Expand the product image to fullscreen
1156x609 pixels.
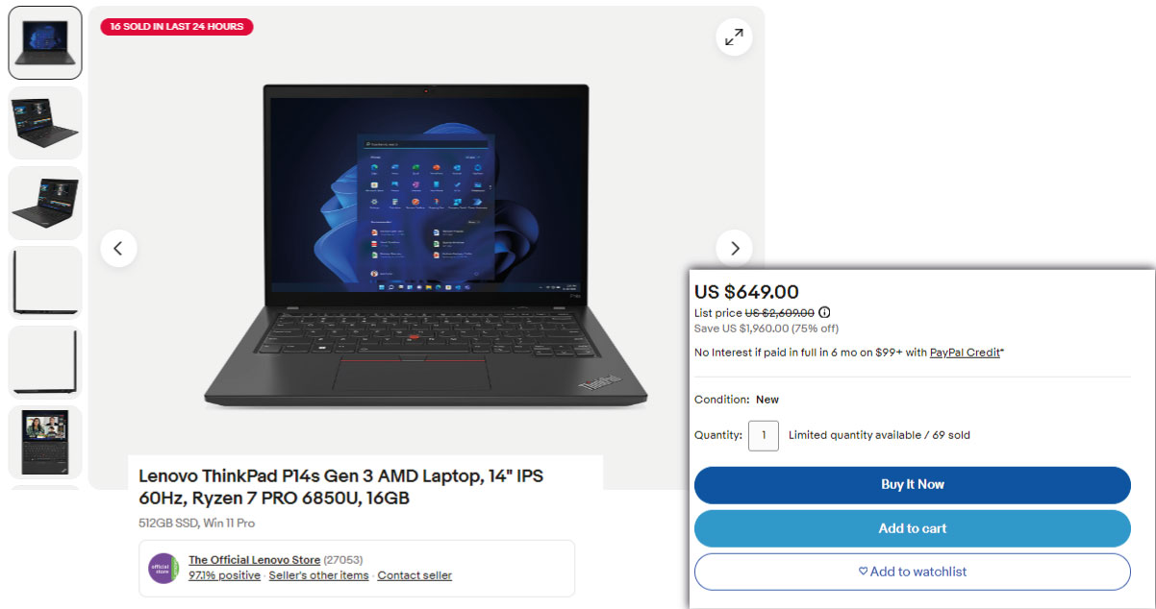(734, 37)
